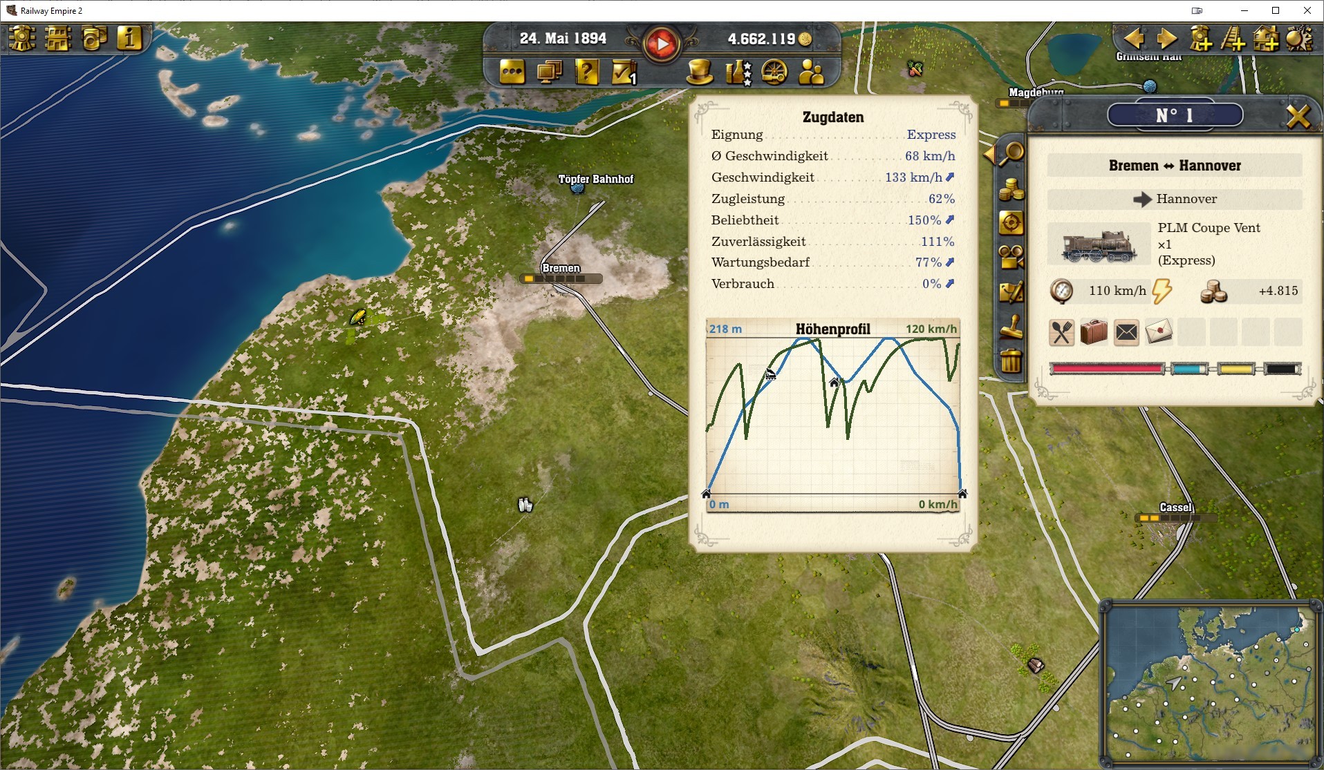The image size is (1324, 770).
Task: Toggle the restaurant service for the train
Action: (x=1061, y=332)
